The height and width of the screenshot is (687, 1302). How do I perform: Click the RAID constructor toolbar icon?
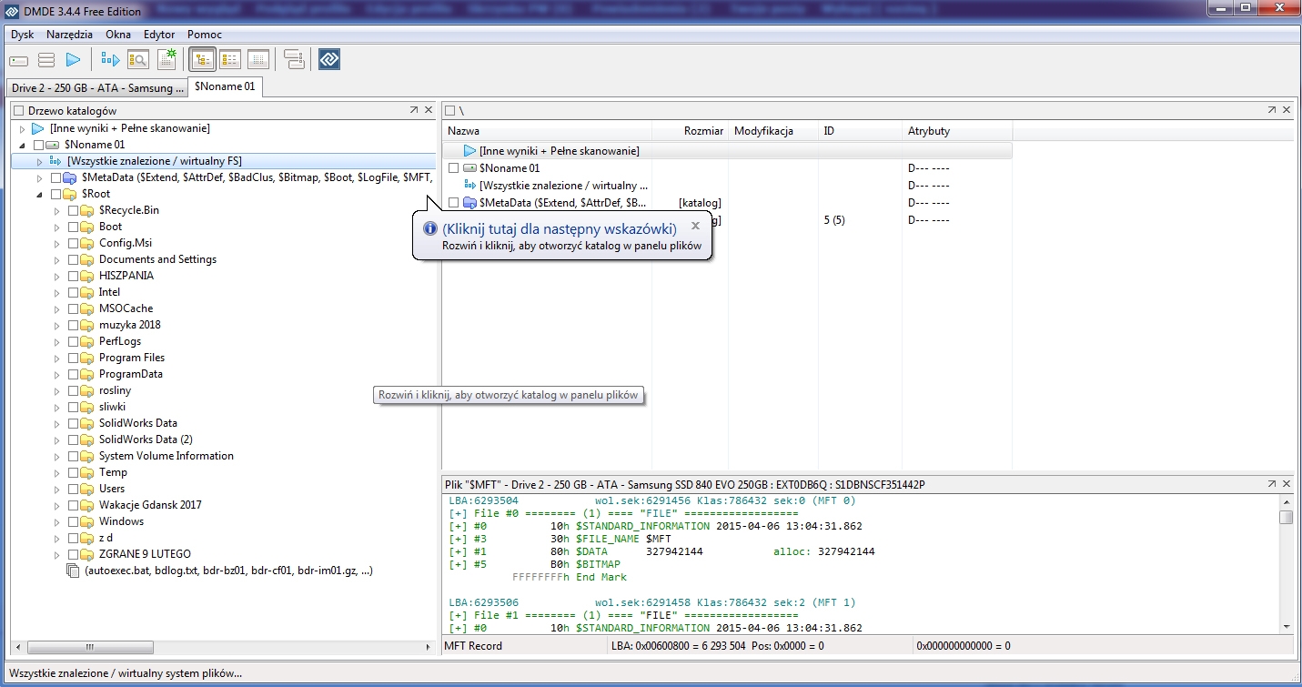294,60
